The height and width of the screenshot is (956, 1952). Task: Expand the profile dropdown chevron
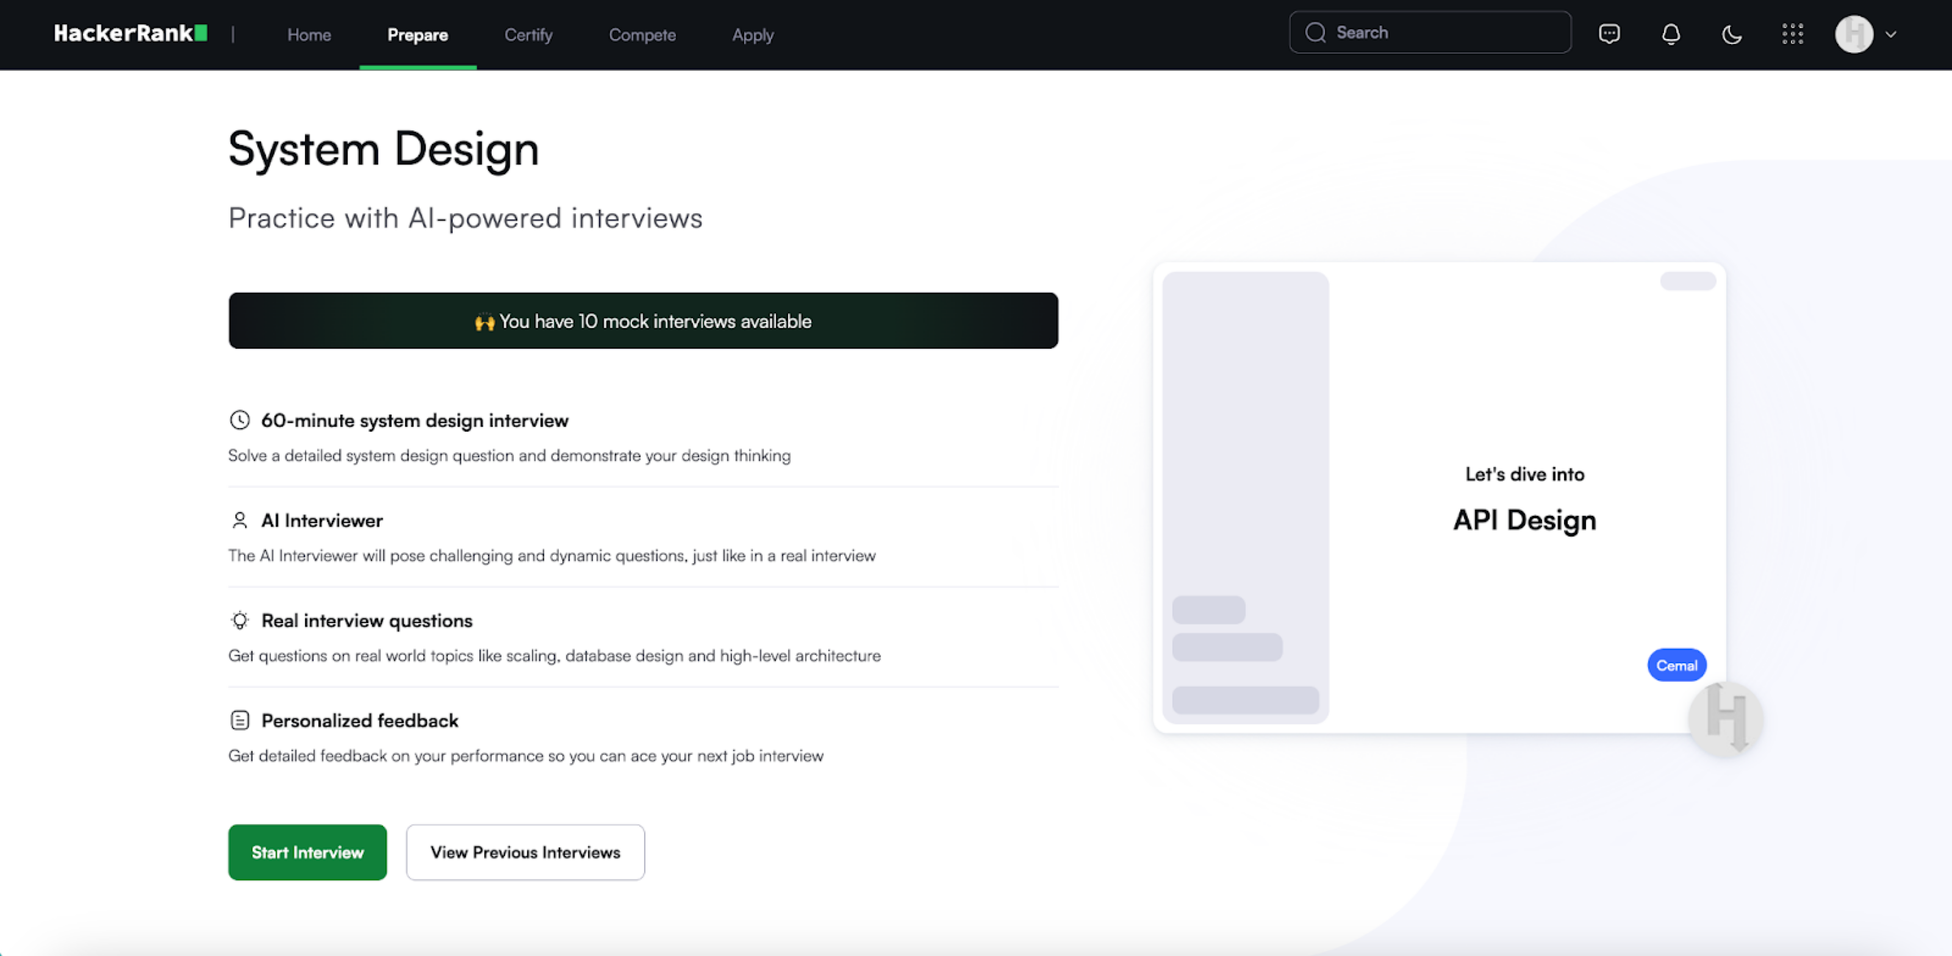pos(1890,34)
